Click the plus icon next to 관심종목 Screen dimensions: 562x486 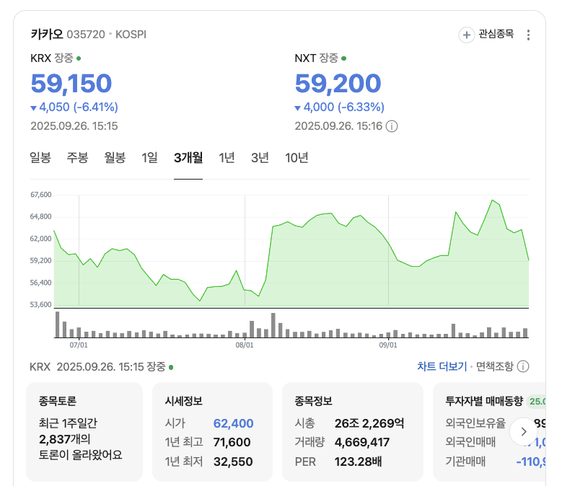(467, 35)
